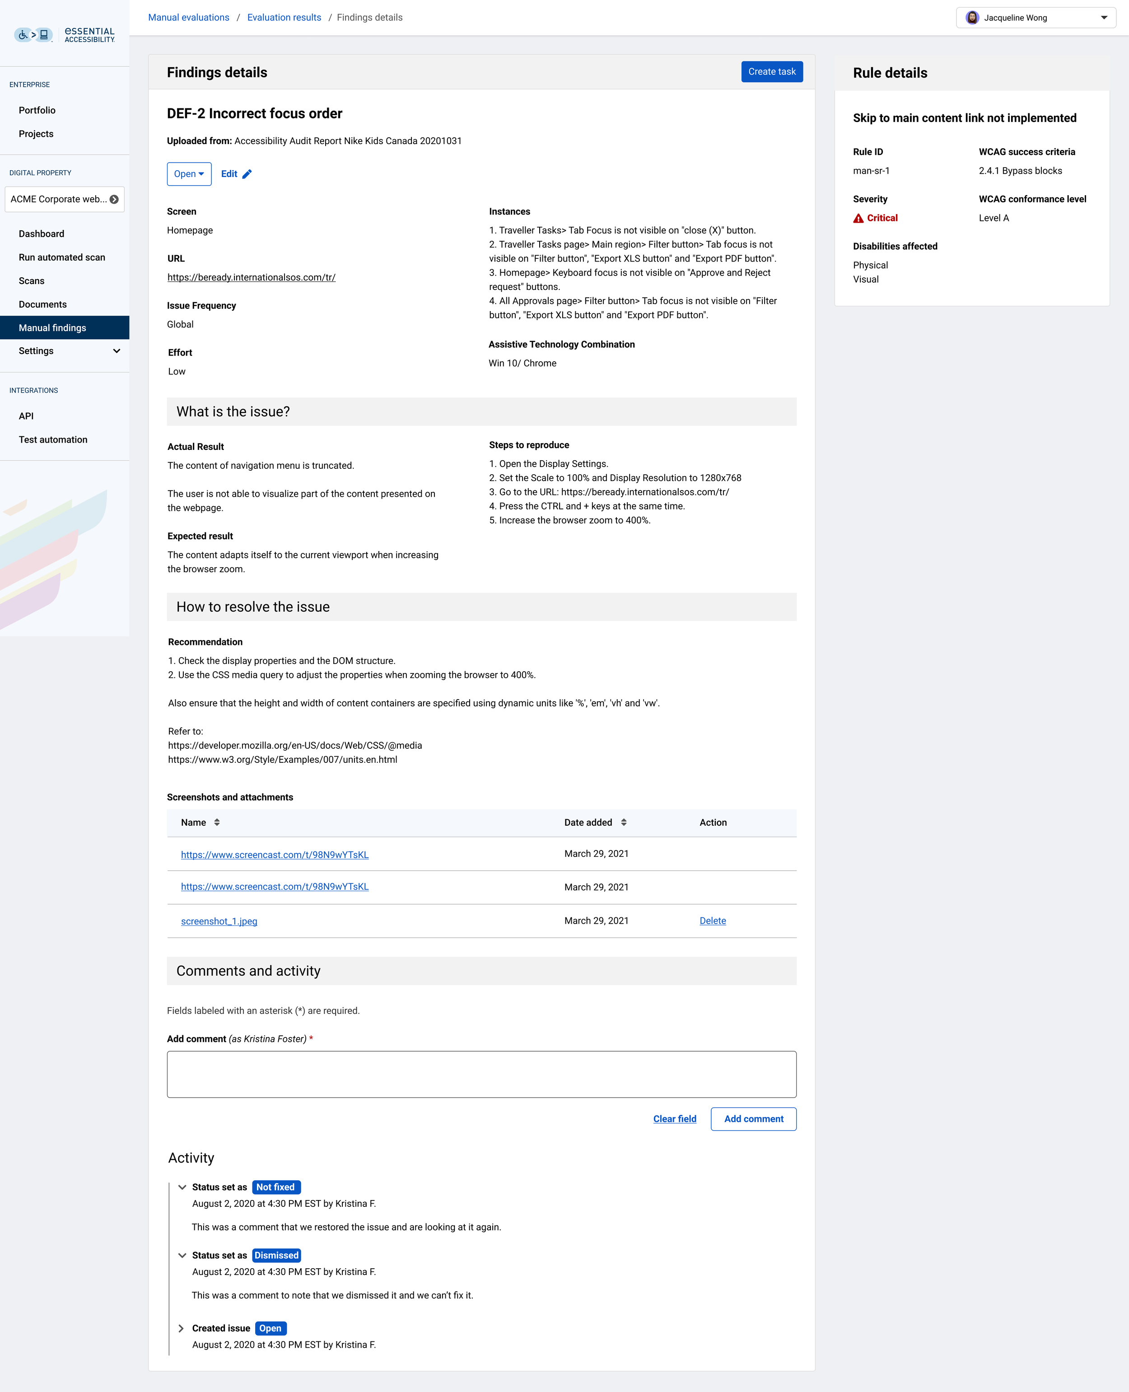Click the Create task button
This screenshot has height=1392, width=1129.
coord(771,71)
